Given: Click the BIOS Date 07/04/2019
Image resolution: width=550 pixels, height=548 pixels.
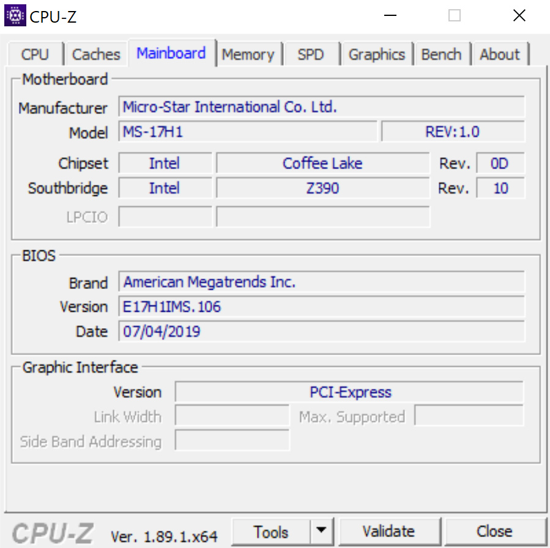Looking at the screenshot, I should [322, 331].
